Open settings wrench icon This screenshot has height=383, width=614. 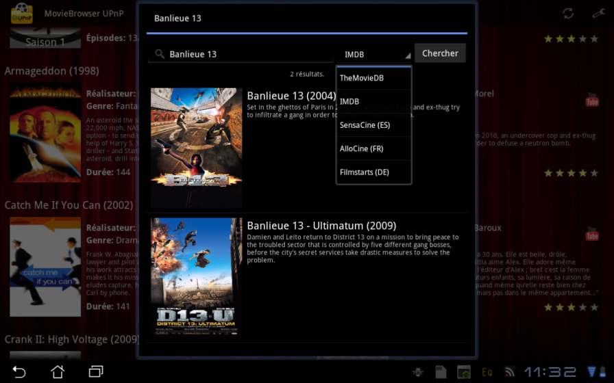click(x=598, y=13)
